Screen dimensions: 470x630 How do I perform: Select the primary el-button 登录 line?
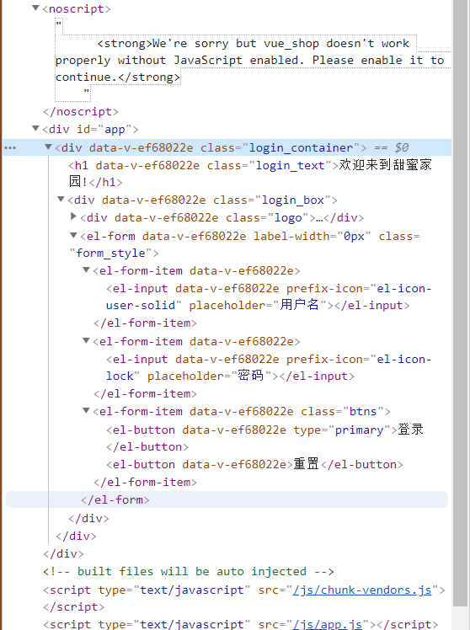coord(264,438)
